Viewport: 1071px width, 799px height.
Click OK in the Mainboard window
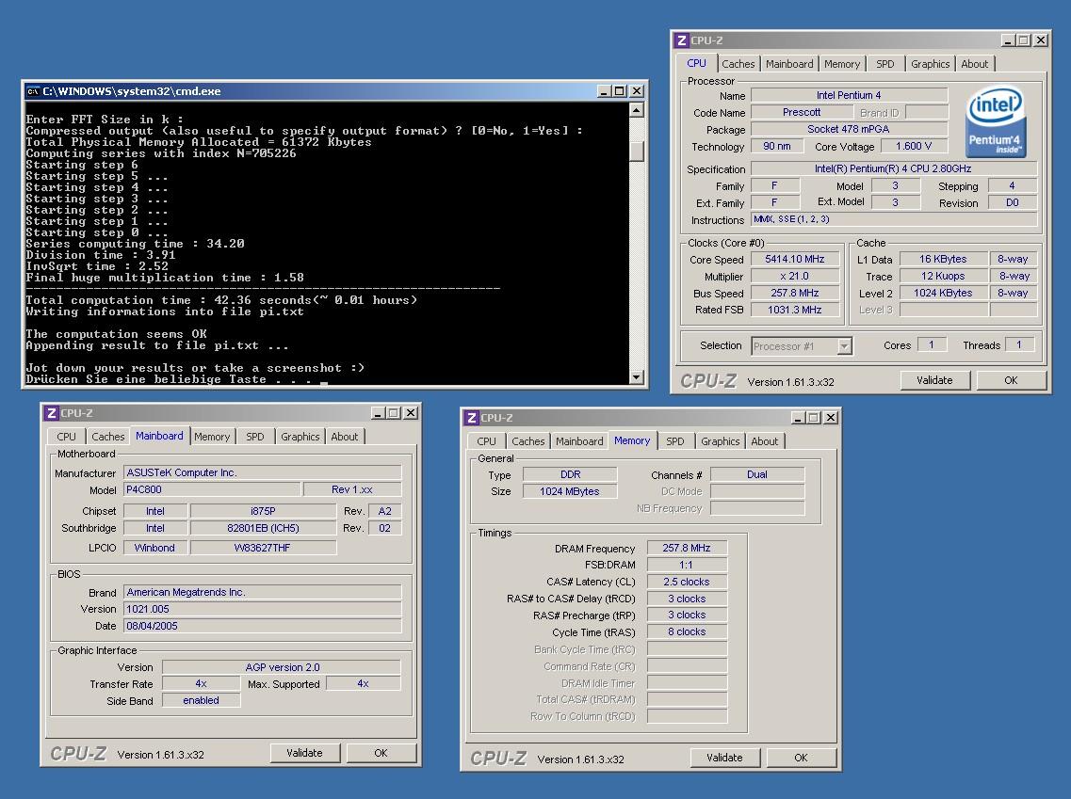pyautogui.click(x=381, y=753)
